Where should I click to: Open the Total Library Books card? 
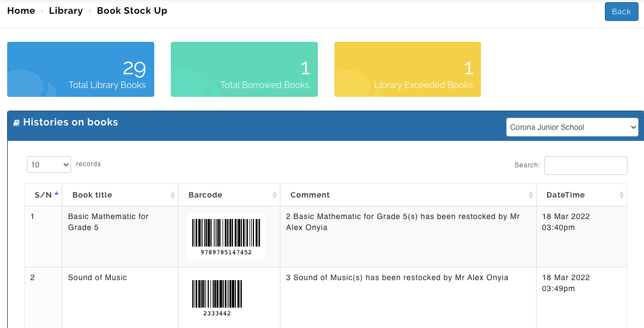point(80,69)
